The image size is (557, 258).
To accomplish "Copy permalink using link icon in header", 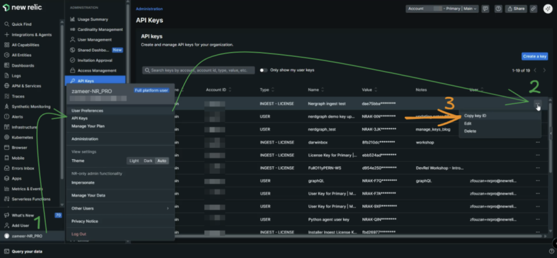I will click(x=533, y=9).
